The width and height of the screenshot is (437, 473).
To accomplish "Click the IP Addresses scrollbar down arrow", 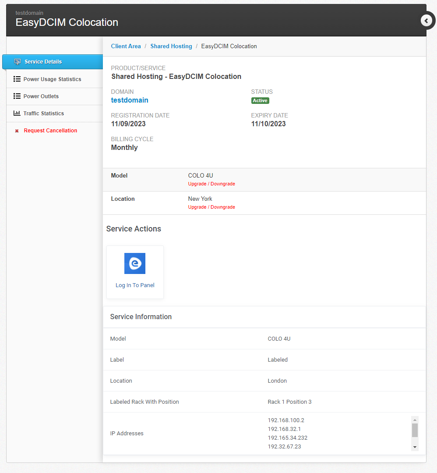I will tap(415, 447).
